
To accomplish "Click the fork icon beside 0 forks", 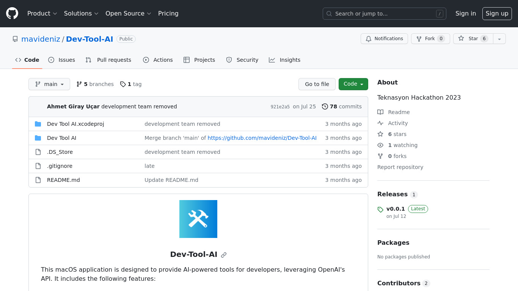I will click(x=380, y=156).
